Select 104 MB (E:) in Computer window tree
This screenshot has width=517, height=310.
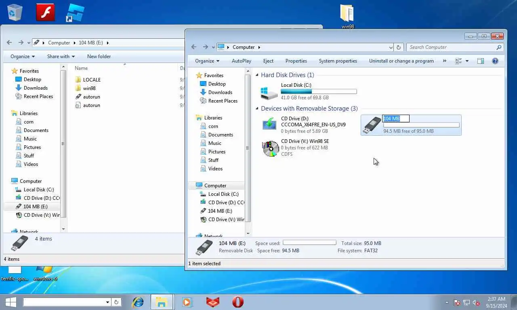click(x=220, y=211)
